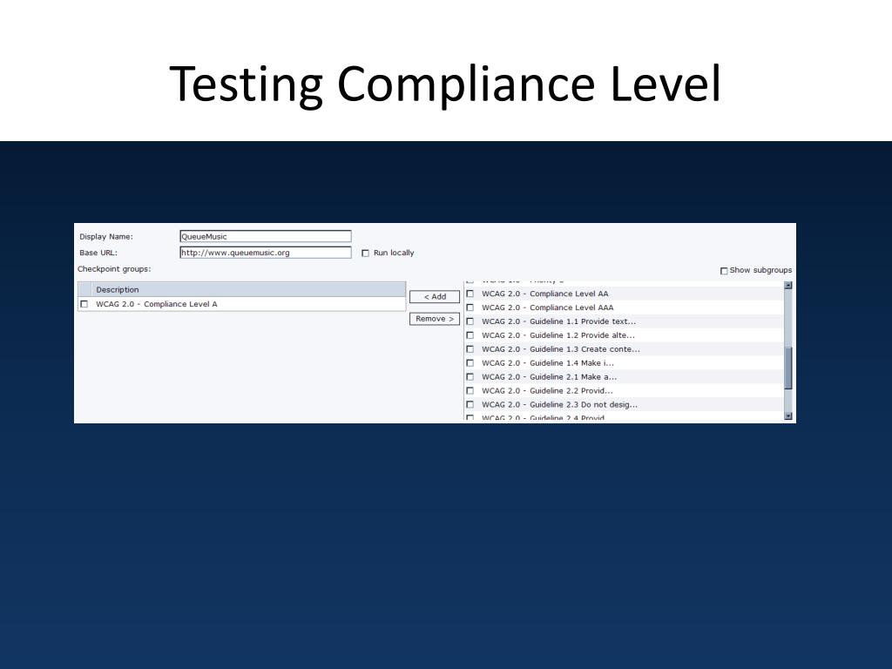The width and height of the screenshot is (892, 669).
Task: Select 'WCAG 2.0 - Compliance Level AAA' text
Action: 548,307
